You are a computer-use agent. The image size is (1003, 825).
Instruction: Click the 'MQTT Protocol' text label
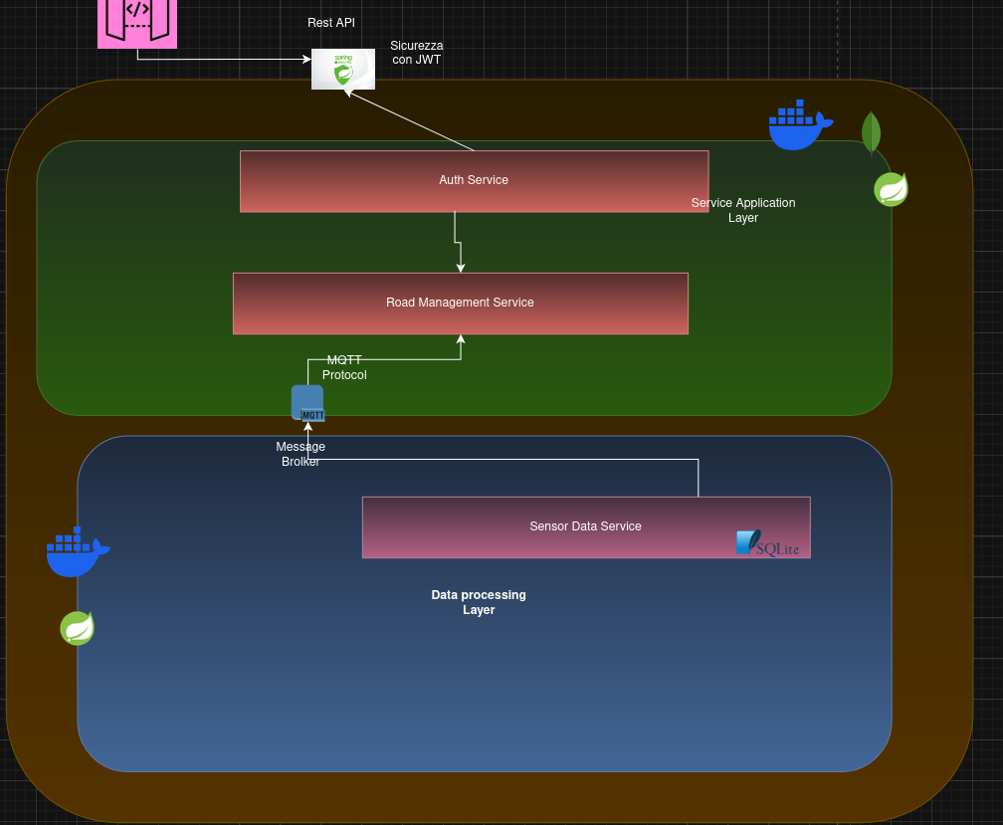344,367
